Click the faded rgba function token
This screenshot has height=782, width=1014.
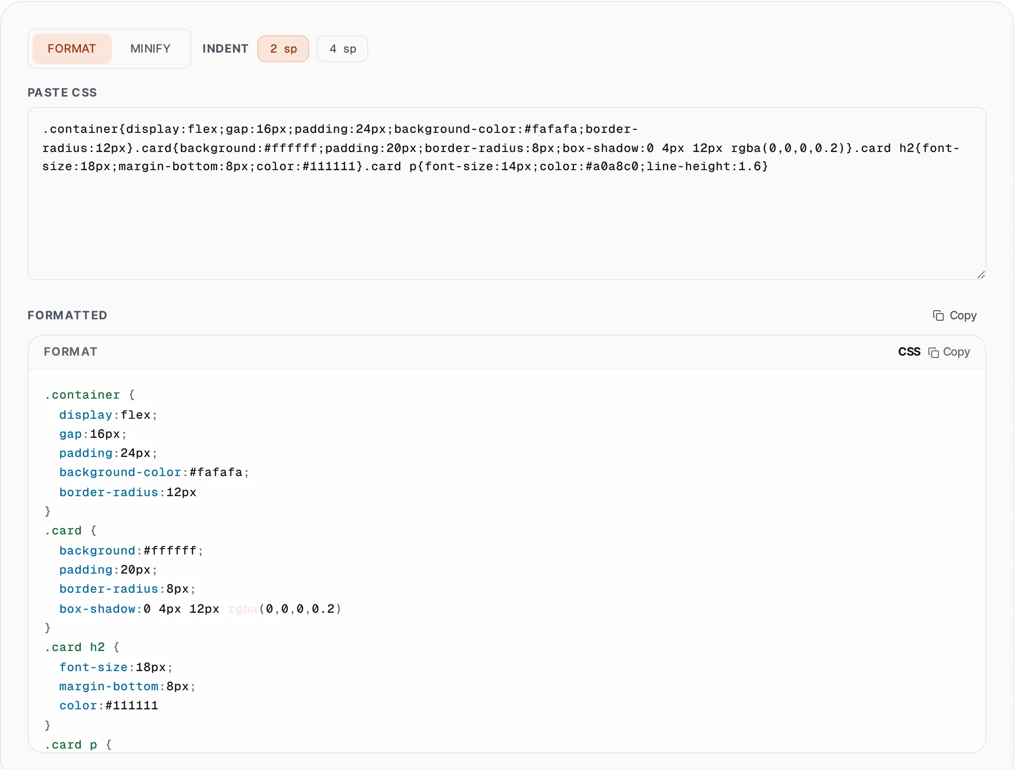(243, 609)
